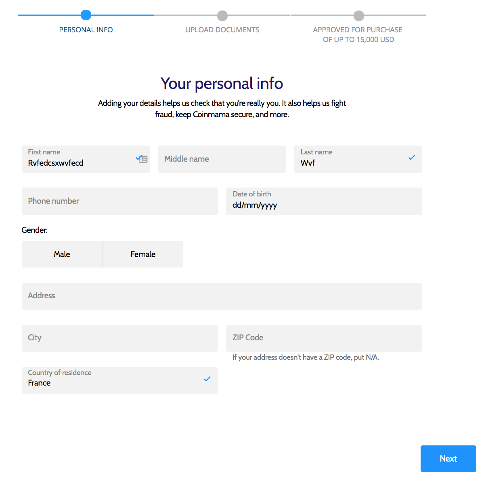The image size is (486, 485).
Task: Select Female as gender
Action: [x=143, y=254]
